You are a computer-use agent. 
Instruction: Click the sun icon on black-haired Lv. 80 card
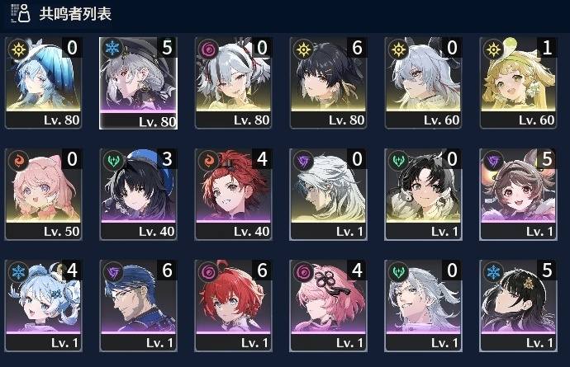(303, 49)
